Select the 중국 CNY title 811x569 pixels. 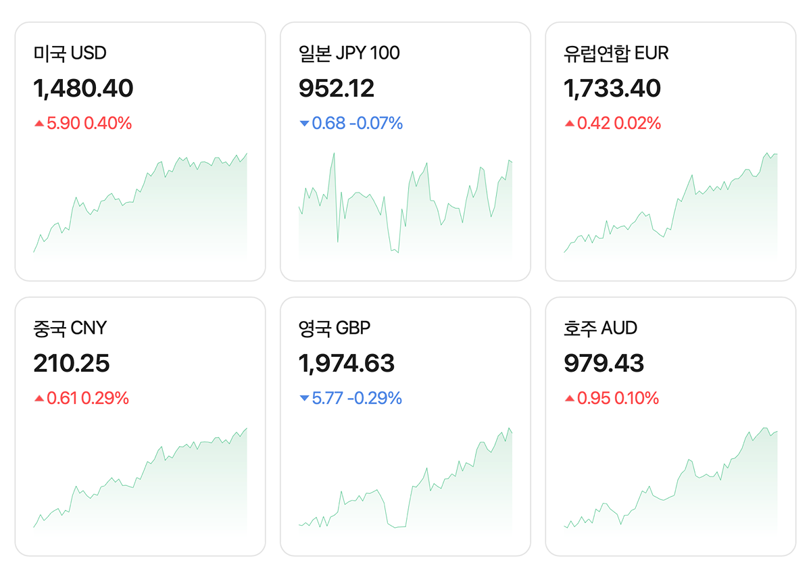coord(70,328)
